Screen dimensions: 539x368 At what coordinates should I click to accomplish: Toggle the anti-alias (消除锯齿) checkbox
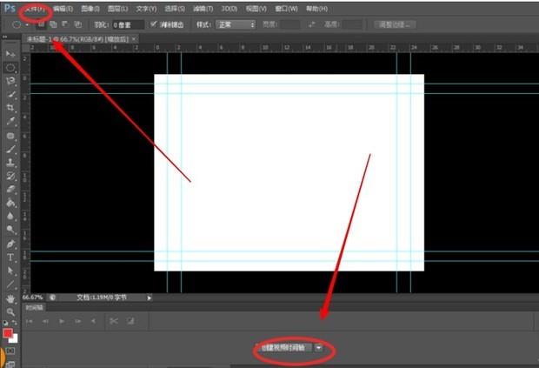pyautogui.click(x=154, y=24)
